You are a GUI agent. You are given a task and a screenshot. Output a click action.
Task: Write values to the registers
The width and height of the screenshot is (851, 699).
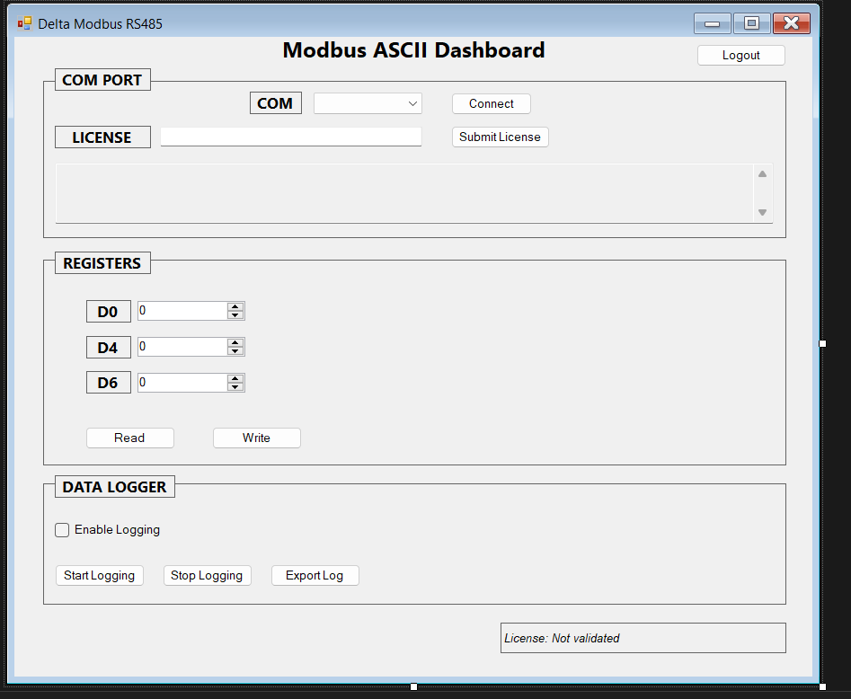[x=257, y=438]
